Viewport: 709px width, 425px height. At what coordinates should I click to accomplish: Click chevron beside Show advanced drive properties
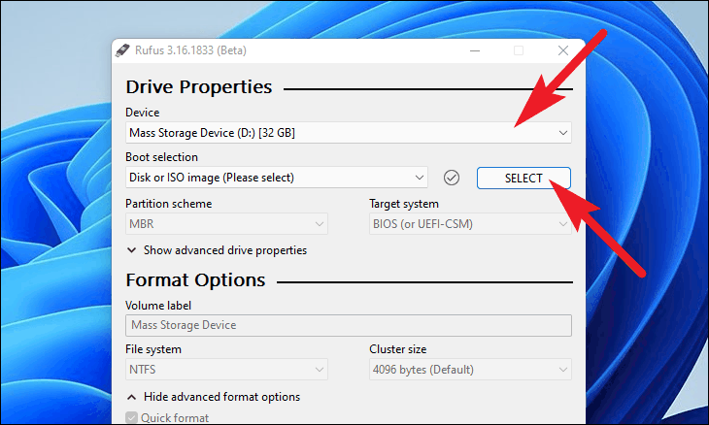click(131, 250)
